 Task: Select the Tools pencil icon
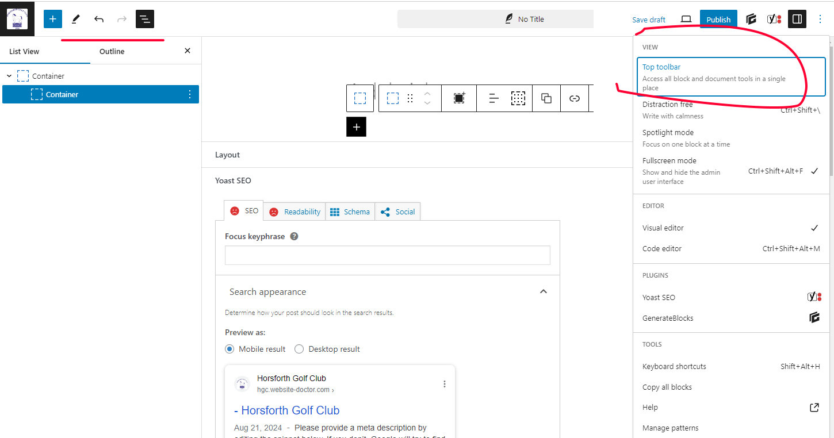tap(75, 19)
